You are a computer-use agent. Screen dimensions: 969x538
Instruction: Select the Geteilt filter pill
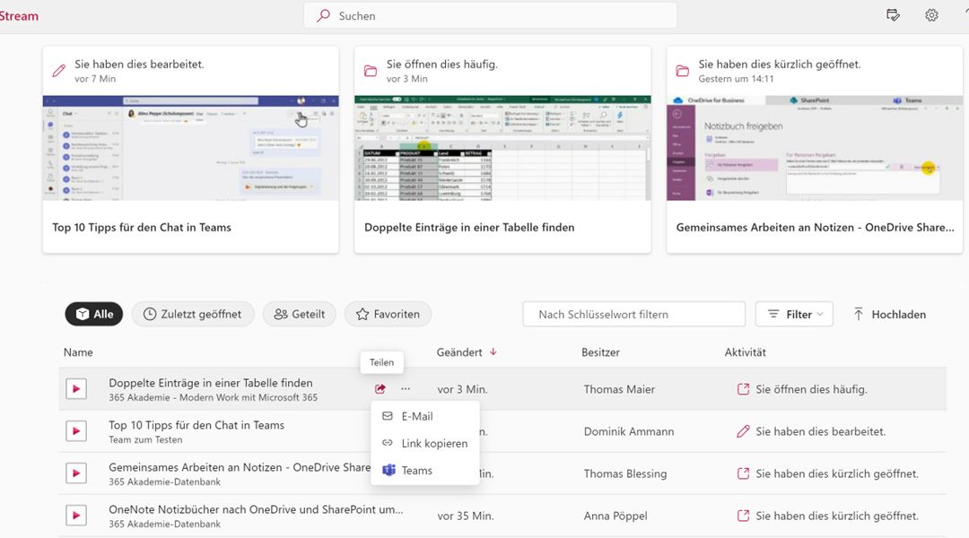(299, 314)
